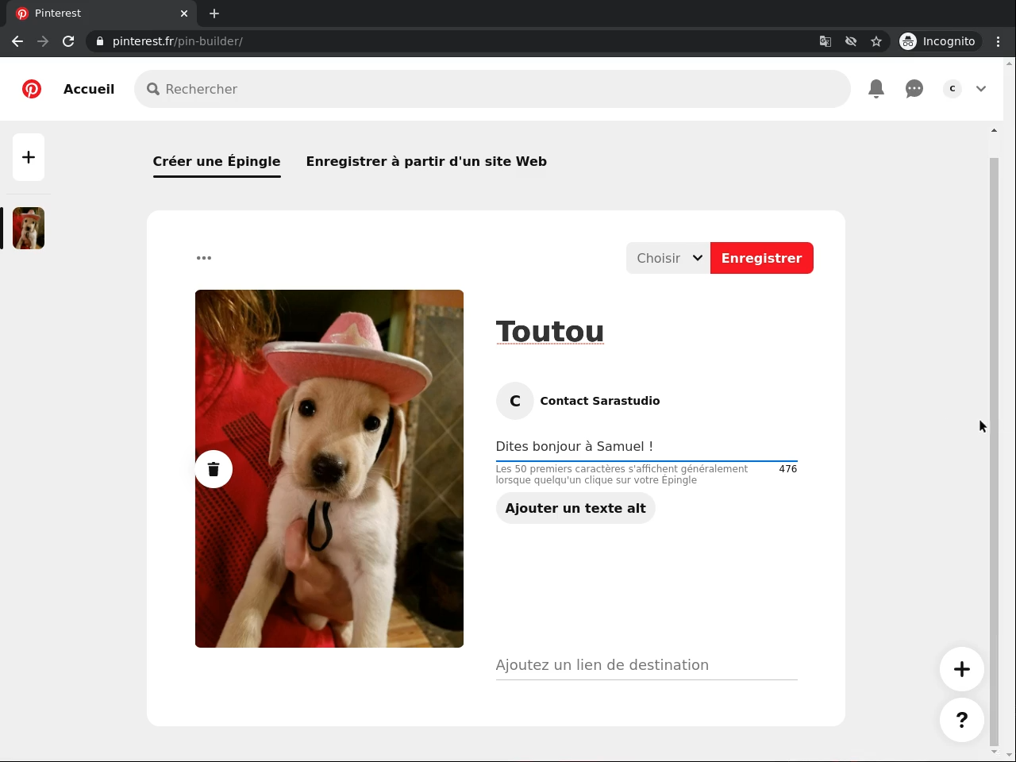Open Incognito profile indicator
The image size is (1016, 762).
tap(938, 41)
